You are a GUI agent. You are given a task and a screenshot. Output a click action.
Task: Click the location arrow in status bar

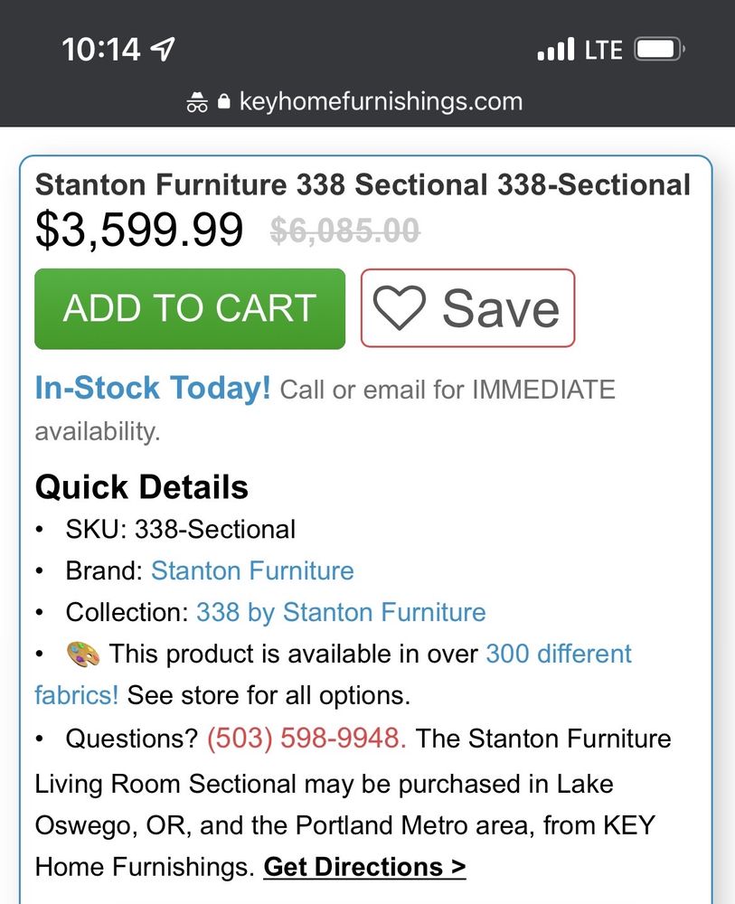(x=163, y=49)
